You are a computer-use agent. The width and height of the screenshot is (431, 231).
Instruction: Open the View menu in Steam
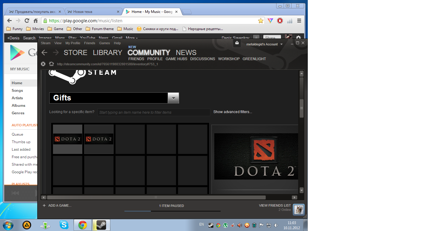(x=58, y=43)
